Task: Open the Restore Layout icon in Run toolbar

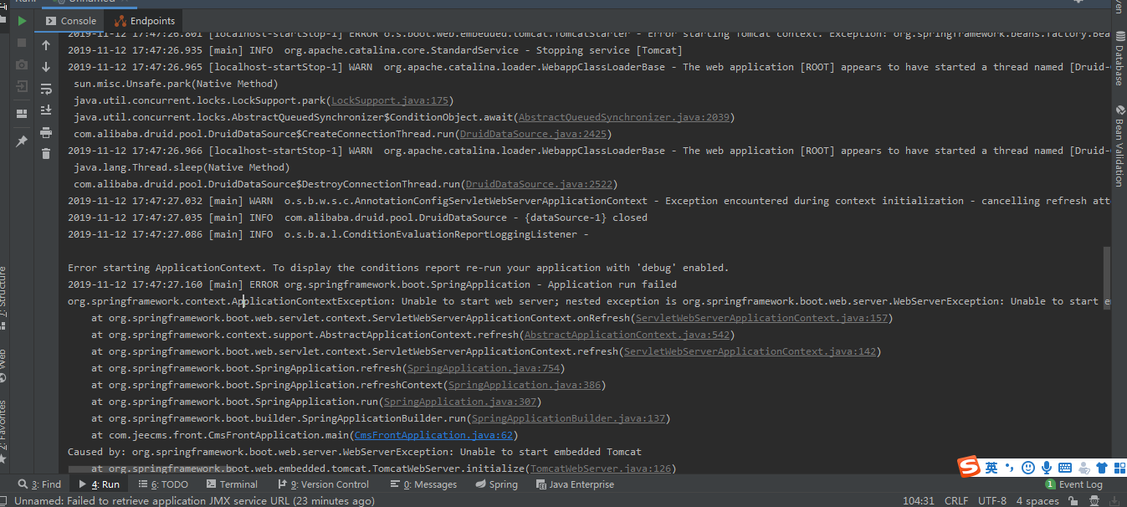Action: [22, 113]
